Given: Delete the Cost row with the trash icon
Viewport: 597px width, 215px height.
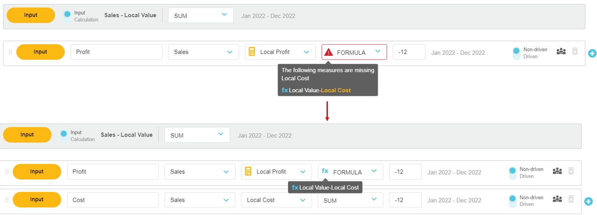Looking at the screenshot, I should tap(571, 199).
